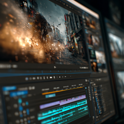Open the highlighted blue tab of the timeline panel
The image size is (124, 124).
coord(9,88)
